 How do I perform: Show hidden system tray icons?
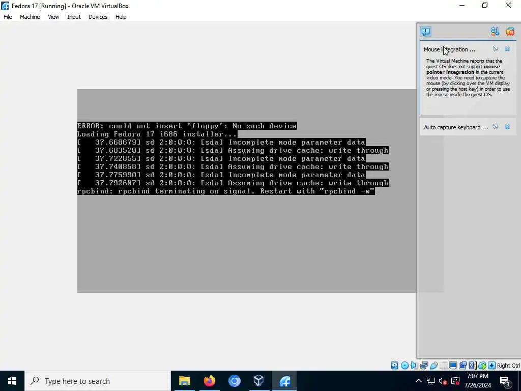[419, 381]
